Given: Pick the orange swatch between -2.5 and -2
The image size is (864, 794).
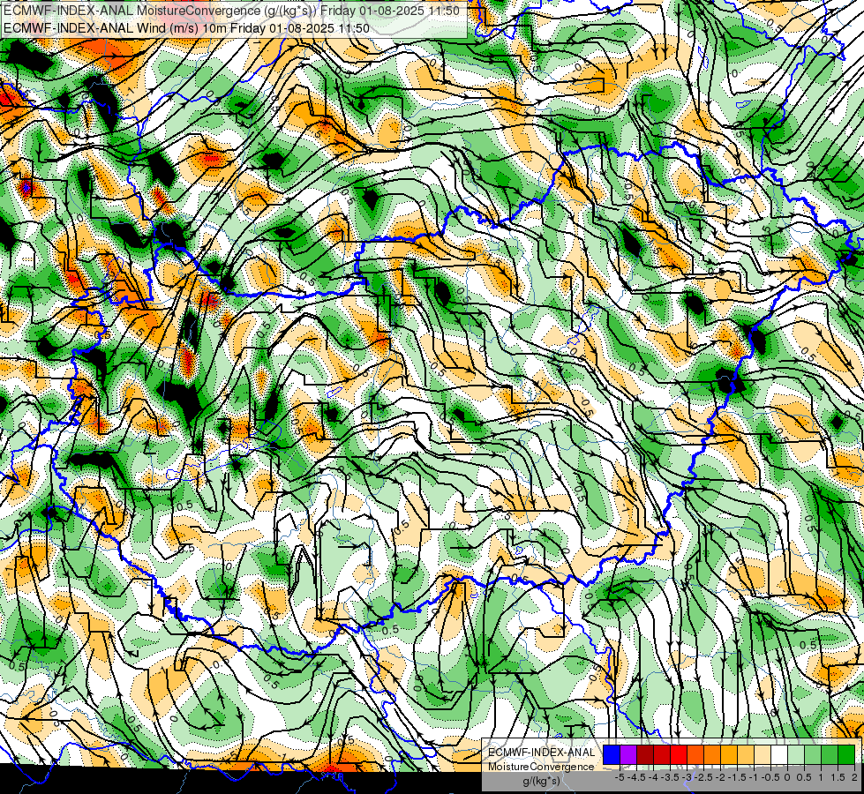Looking at the screenshot, I should point(712,754).
